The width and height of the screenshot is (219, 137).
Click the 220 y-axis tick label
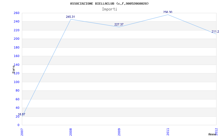[x=16, y=30]
